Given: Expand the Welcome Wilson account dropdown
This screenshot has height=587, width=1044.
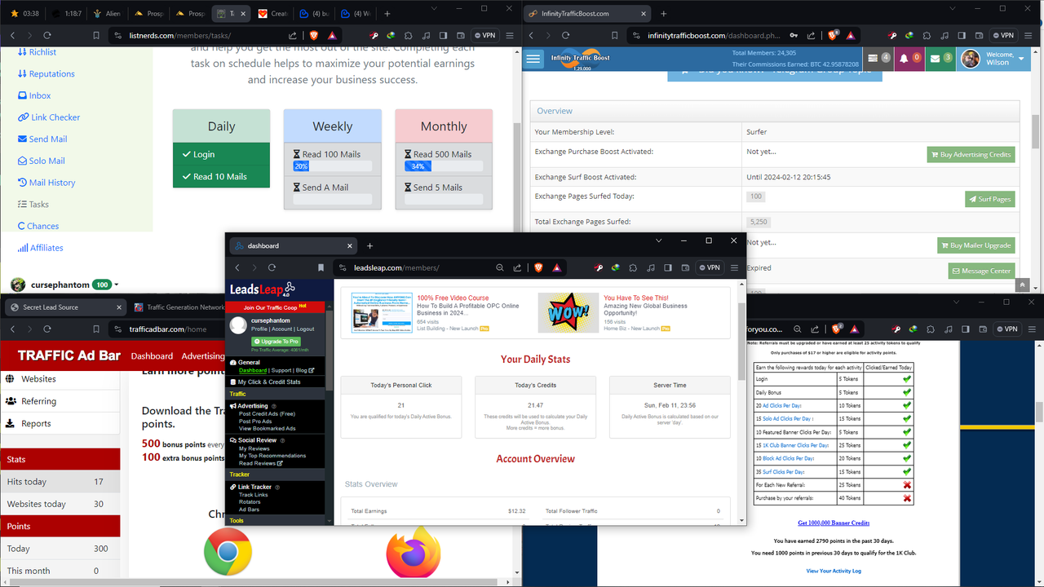Looking at the screenshot, I should pyautogui.click(x=994, y=59).
